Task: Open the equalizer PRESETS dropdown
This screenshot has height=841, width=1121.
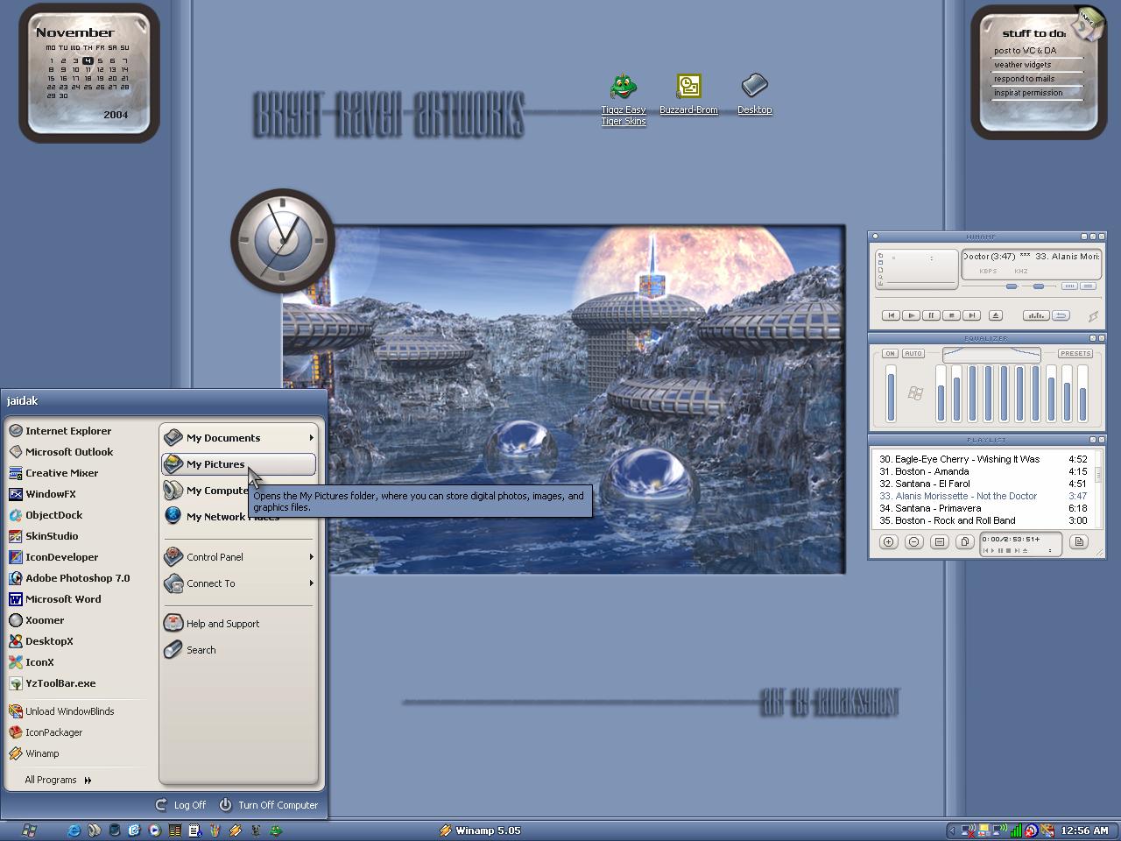Action: tap(1075, 353)
